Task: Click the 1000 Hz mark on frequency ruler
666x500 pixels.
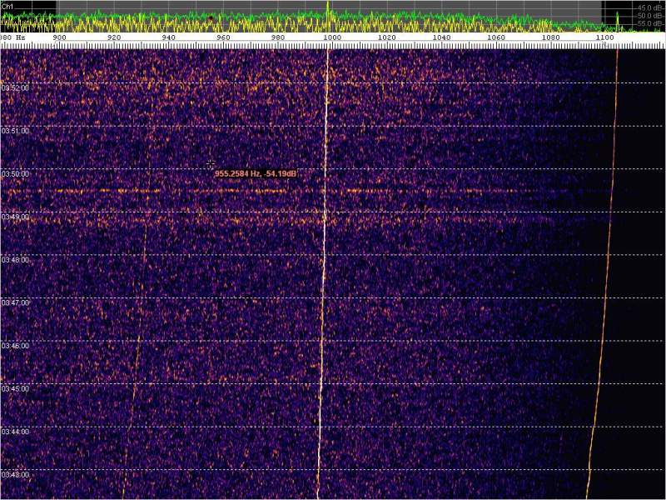Action: click(331, 37)
